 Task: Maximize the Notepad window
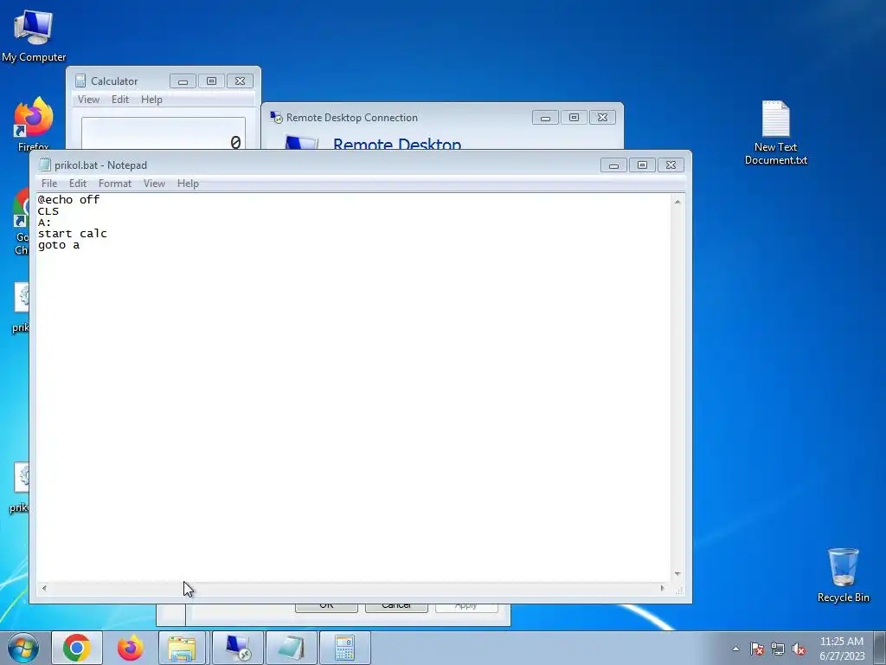point(642,165)
